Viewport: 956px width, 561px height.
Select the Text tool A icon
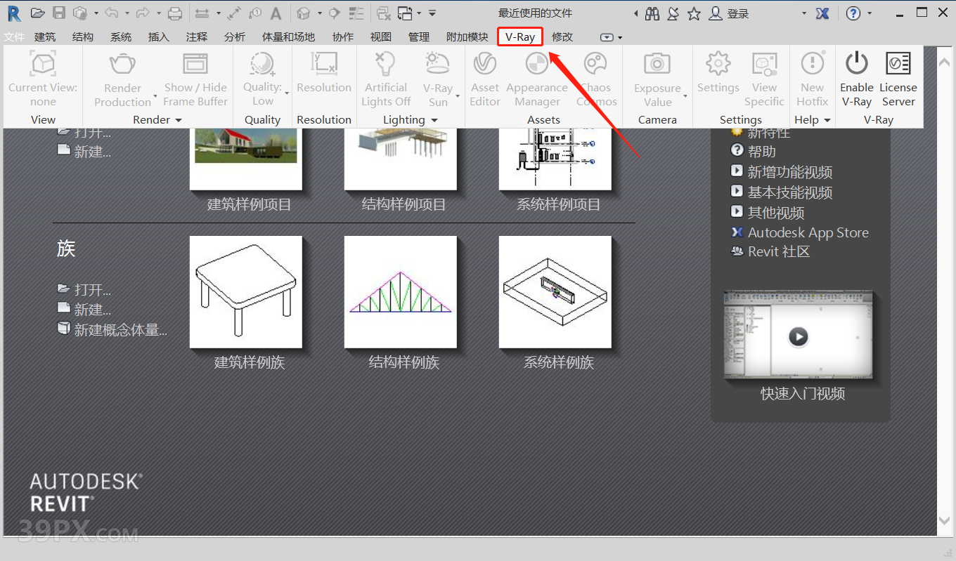point(276,13)
